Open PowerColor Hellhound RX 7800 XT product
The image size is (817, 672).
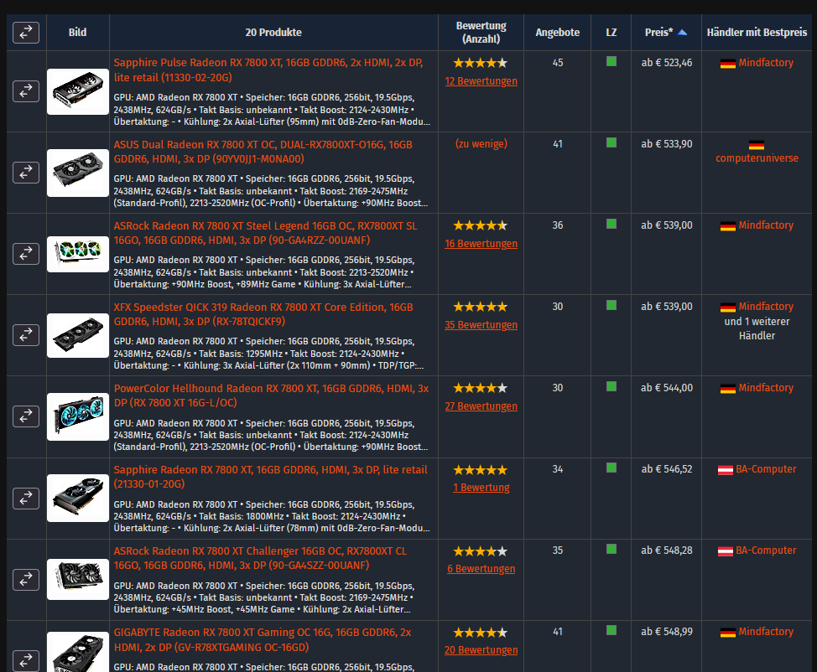click(x=271, y=395)
